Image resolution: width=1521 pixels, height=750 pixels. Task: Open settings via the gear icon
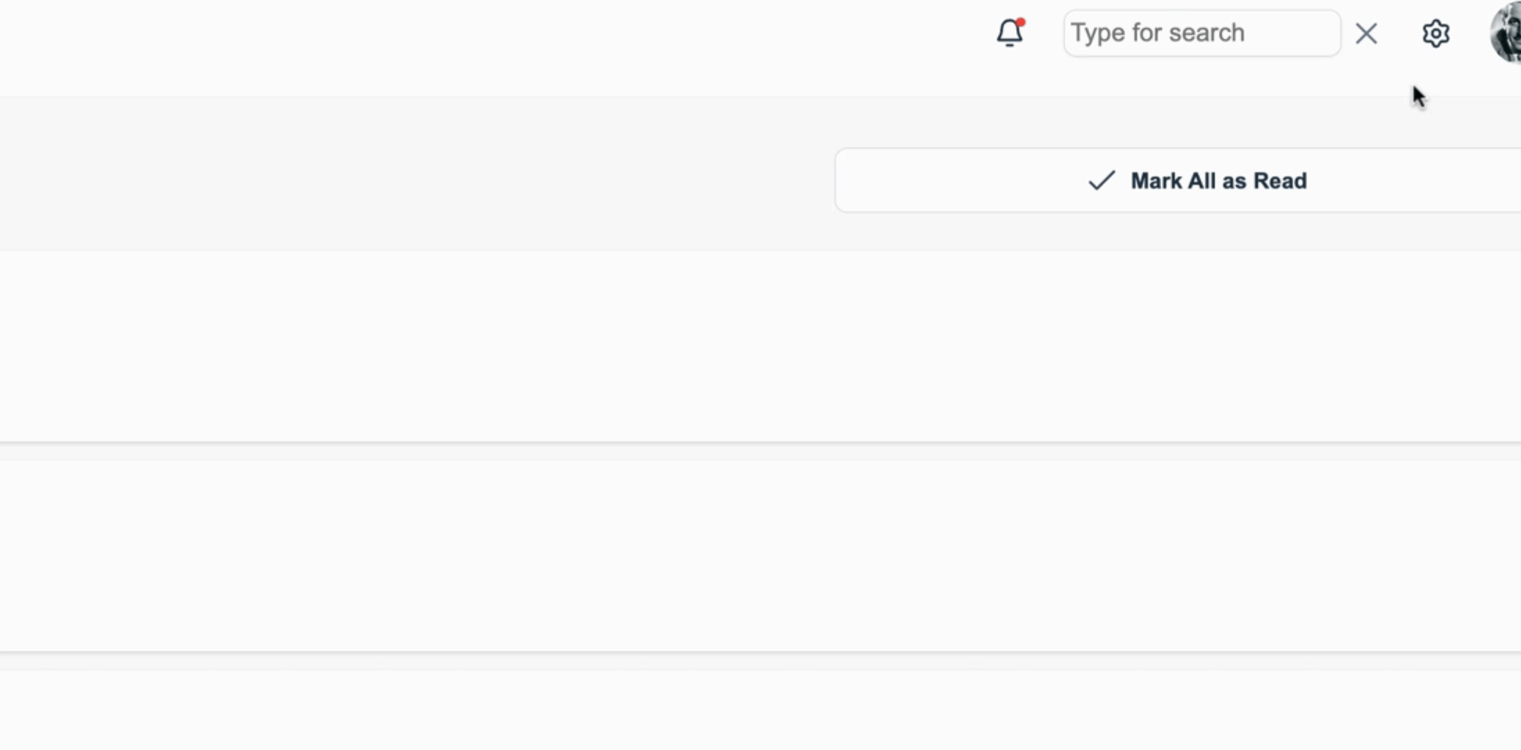click(x=1436, y=33)
